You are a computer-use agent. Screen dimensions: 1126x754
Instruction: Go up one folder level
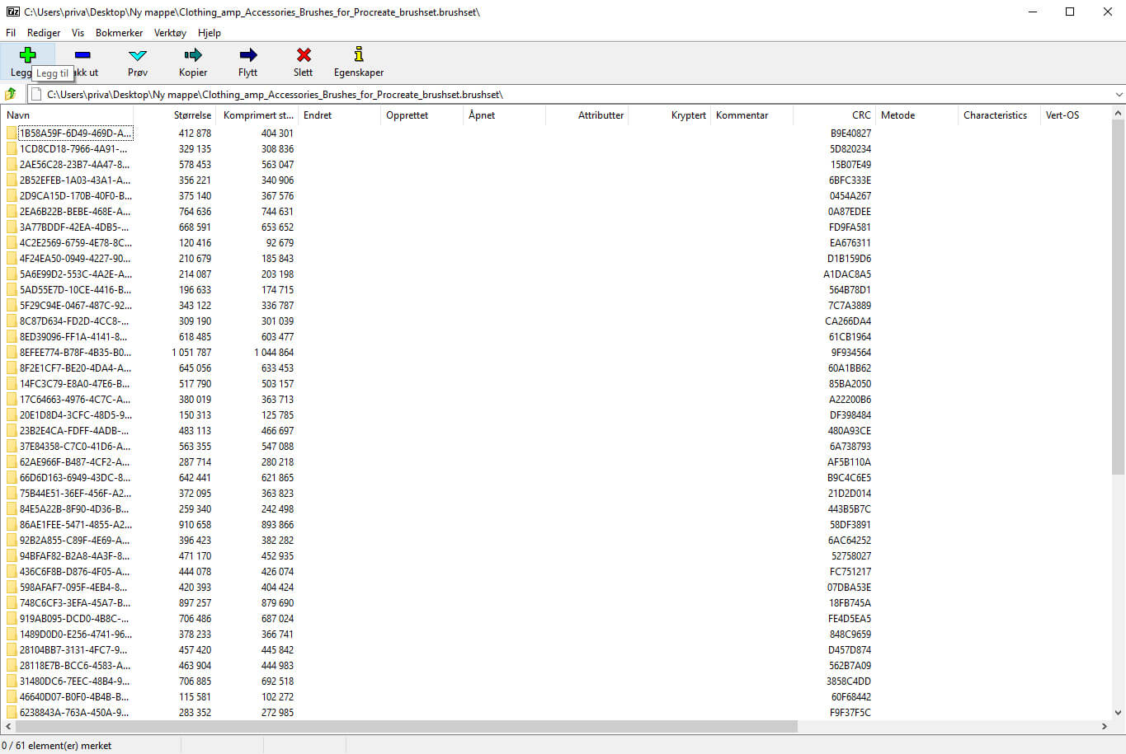pyautogui.click(x=11, y=94)
